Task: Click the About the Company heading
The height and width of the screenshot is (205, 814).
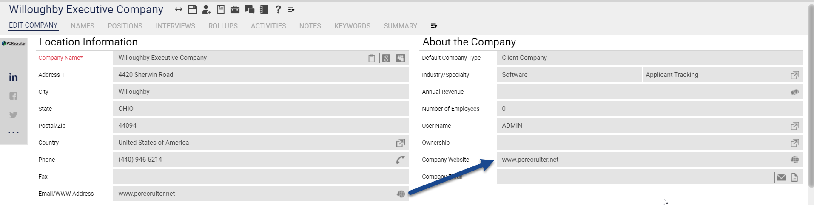Action: pyautogui.click(x=469, y=42)
